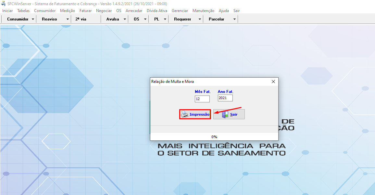375x195 pixels.
Task: Click the 0% progress bar
Action: 214,137
